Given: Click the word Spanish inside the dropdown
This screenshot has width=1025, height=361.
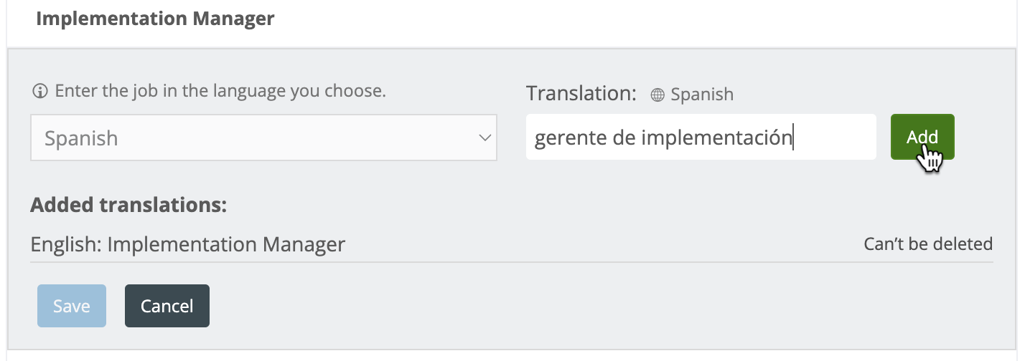Looking at the screenshot, I should tap(81, 138).
